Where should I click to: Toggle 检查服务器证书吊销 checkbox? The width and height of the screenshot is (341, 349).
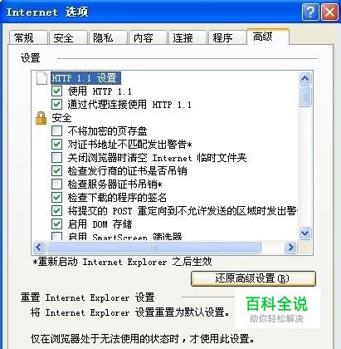[56, 184]
